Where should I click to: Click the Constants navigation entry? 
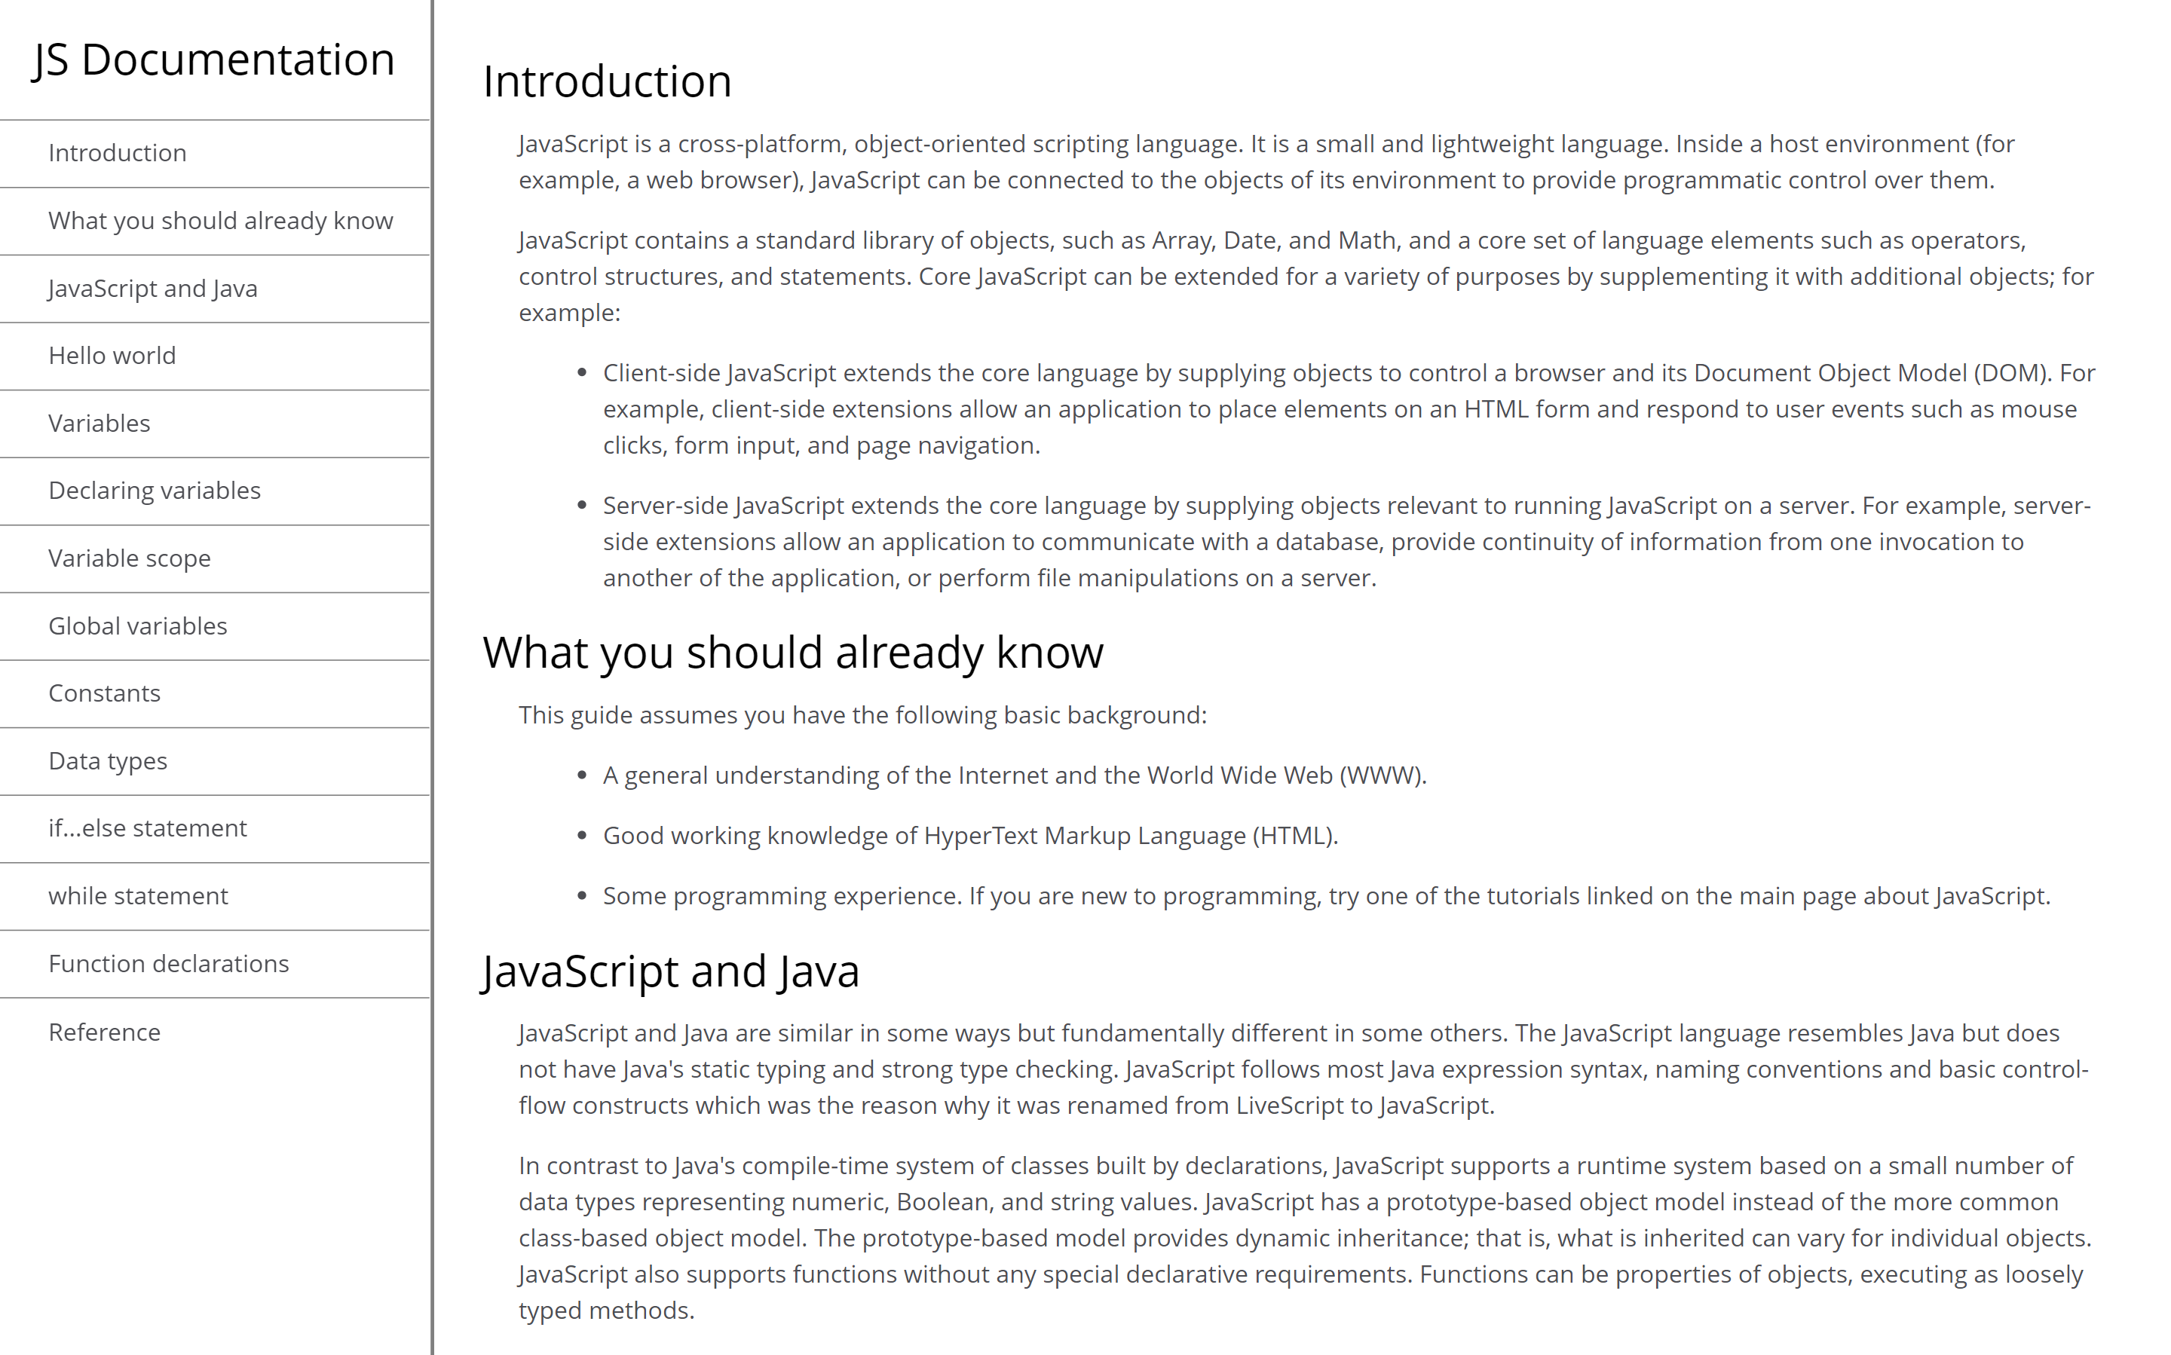[x=105, y=693]
